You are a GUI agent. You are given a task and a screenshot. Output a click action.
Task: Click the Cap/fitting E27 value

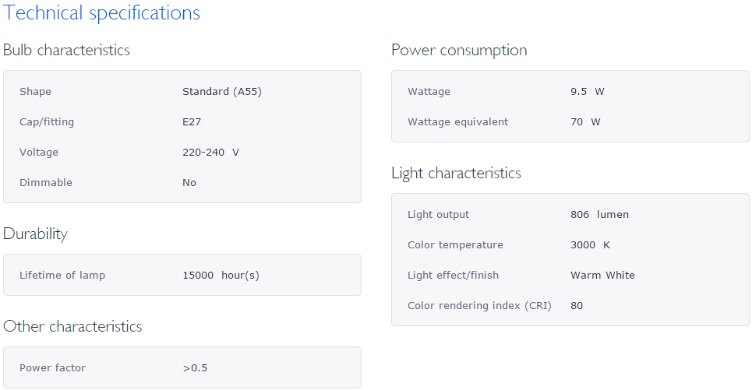[192, 121]
